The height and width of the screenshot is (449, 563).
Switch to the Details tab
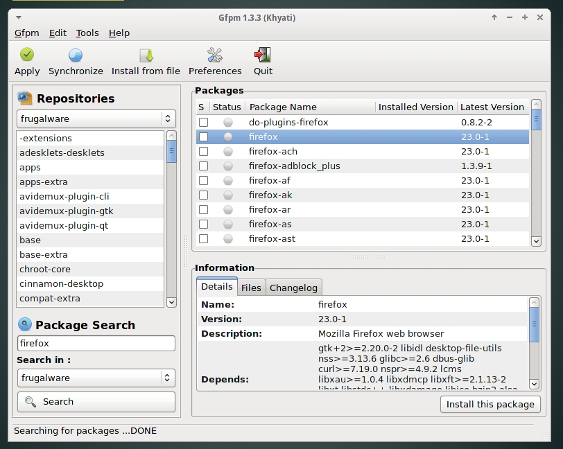(216, 286)
